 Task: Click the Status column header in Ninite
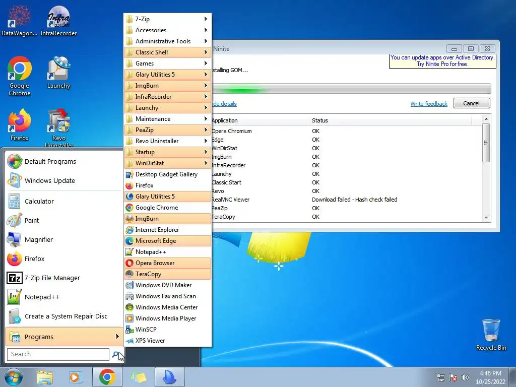391,120
